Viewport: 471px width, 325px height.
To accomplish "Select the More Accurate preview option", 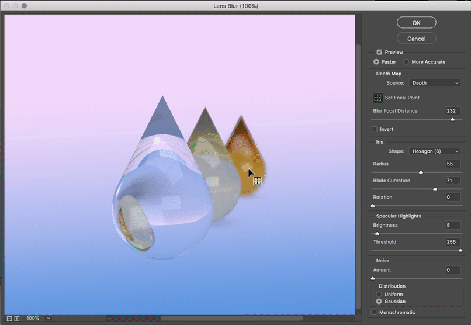I will coord(406,61).
